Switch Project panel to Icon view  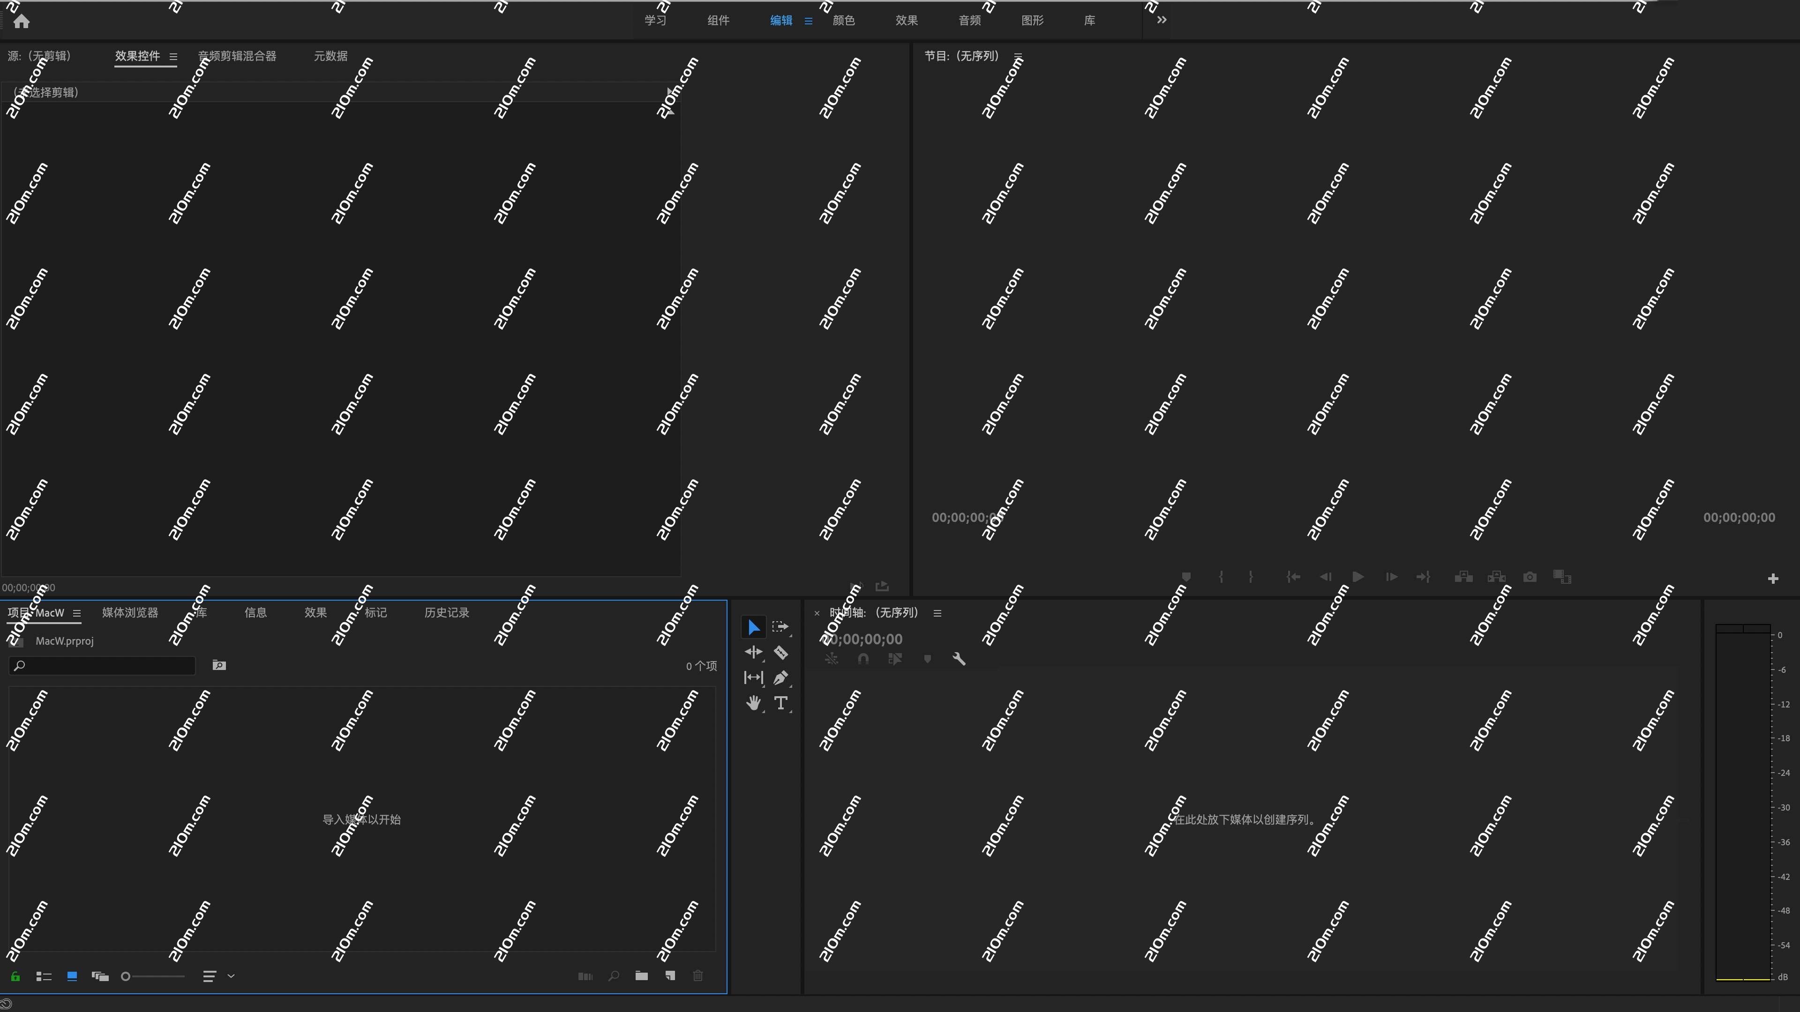[72, 976]
